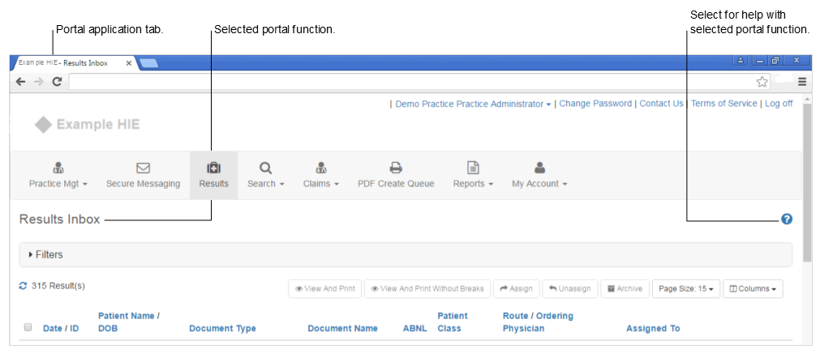Screen dimensions: 820x362
Task: Click the browser reload button
Action: click(57, 82)
